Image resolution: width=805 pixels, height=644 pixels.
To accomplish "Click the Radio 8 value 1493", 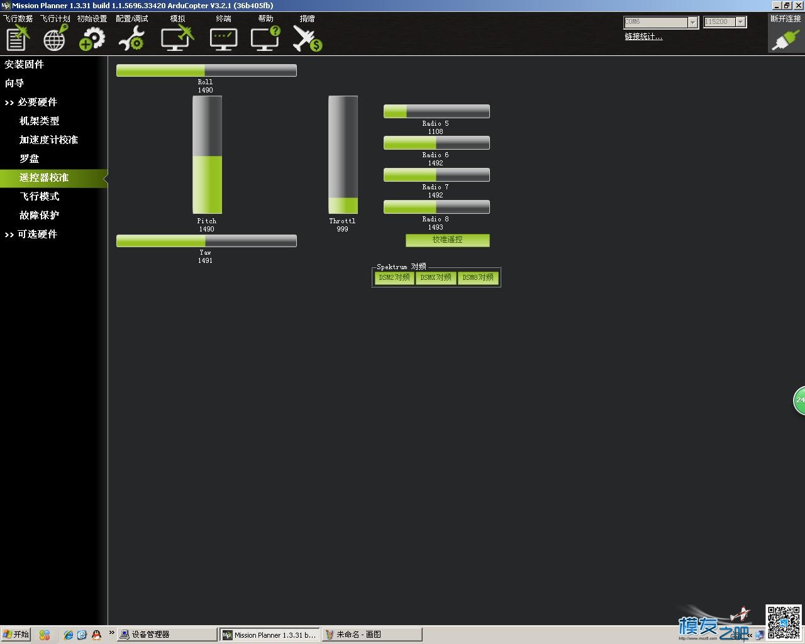I will (435, 227).
